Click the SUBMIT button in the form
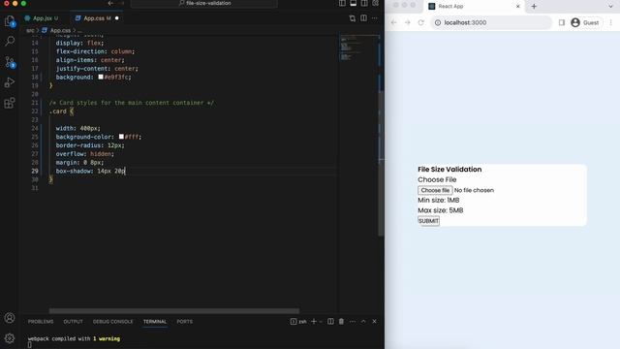Image resolution: width=620 pixels, height=349 pixels. coord(428,221)
